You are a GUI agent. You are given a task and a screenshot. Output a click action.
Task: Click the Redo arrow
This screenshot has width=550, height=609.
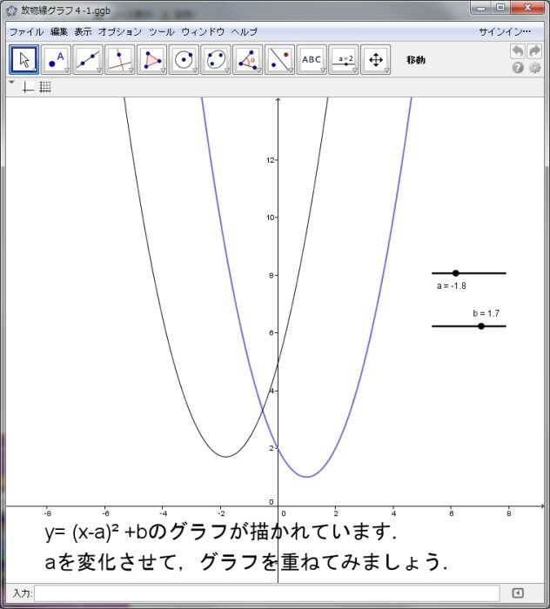click(534, 51)
